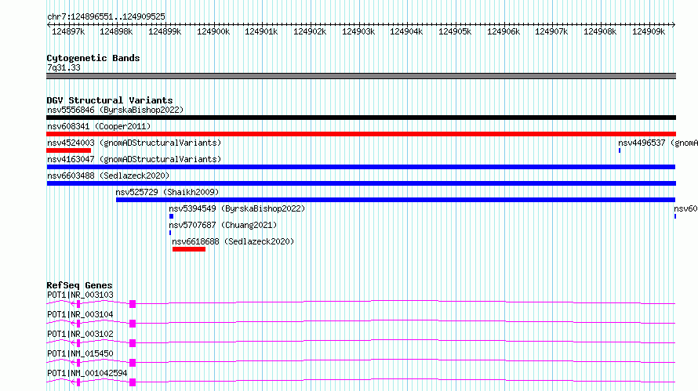This screenshot has height=391, width=698.
Task: Click the large exon box of NR_003102
Action: (x=133, y=343)
